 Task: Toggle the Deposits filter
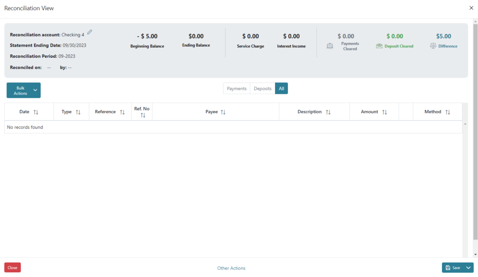262,88
